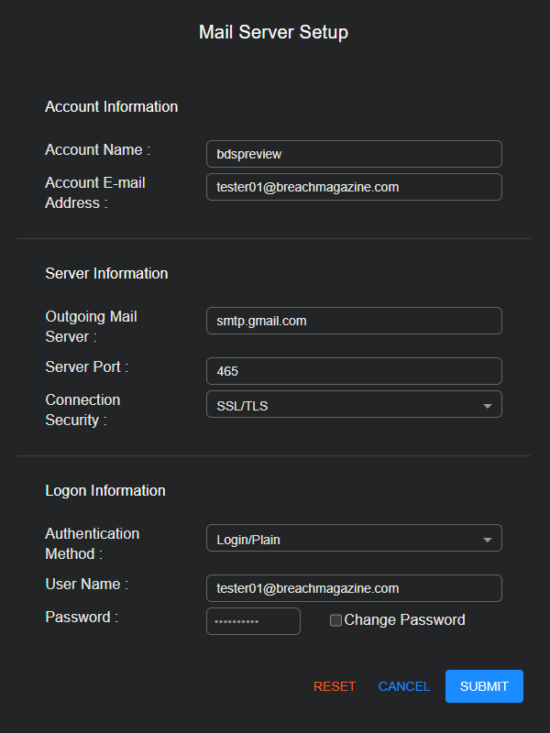Click the Password field
This screenshot has width=550, height=733.
[253, 620]
